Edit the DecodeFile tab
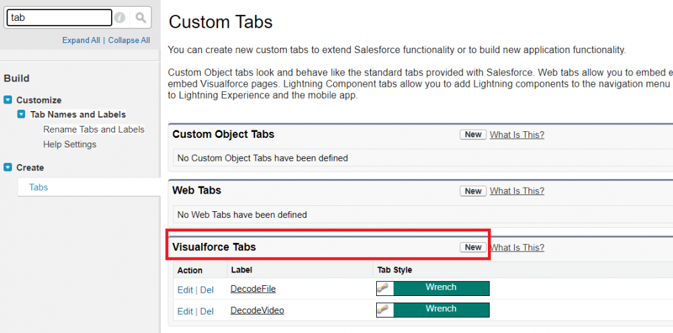The height and width of the screenshot is (333, 673). click(x=184, y=290)
